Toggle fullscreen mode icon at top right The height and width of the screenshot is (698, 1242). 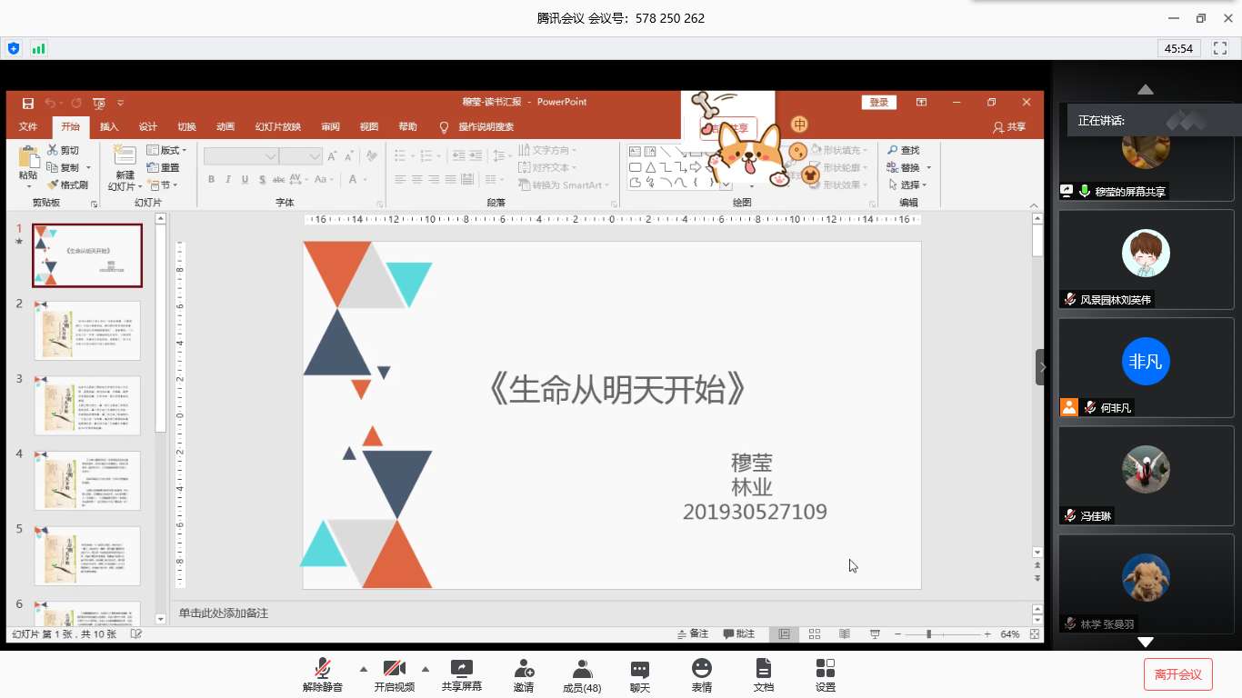(1220, 48)
